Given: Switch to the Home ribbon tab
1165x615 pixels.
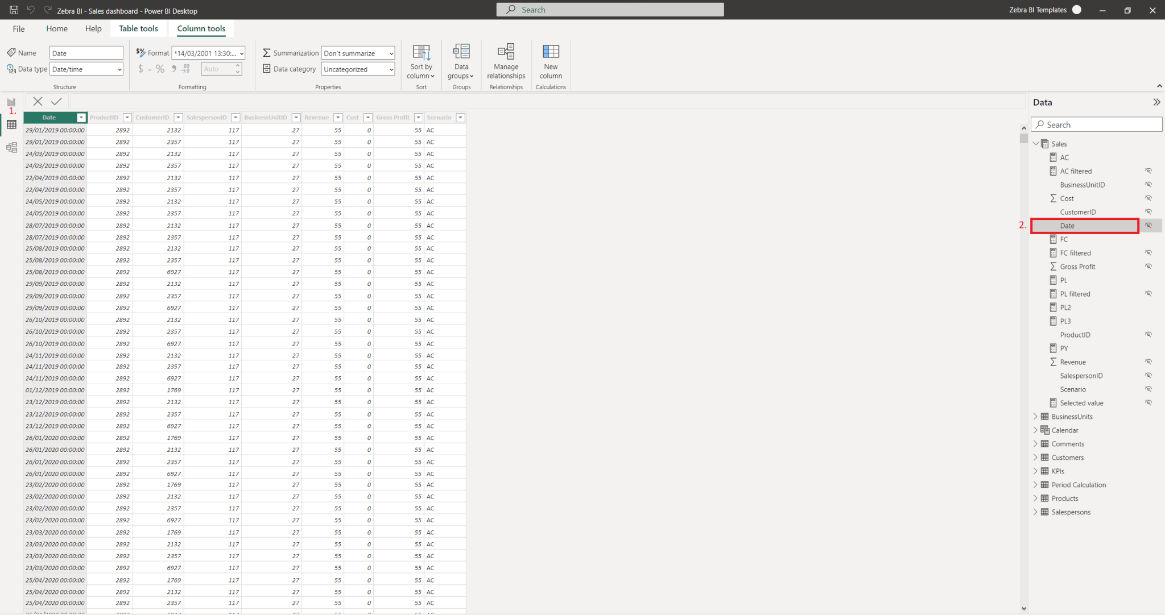Looking at the screenshot, I should point(56,28).
